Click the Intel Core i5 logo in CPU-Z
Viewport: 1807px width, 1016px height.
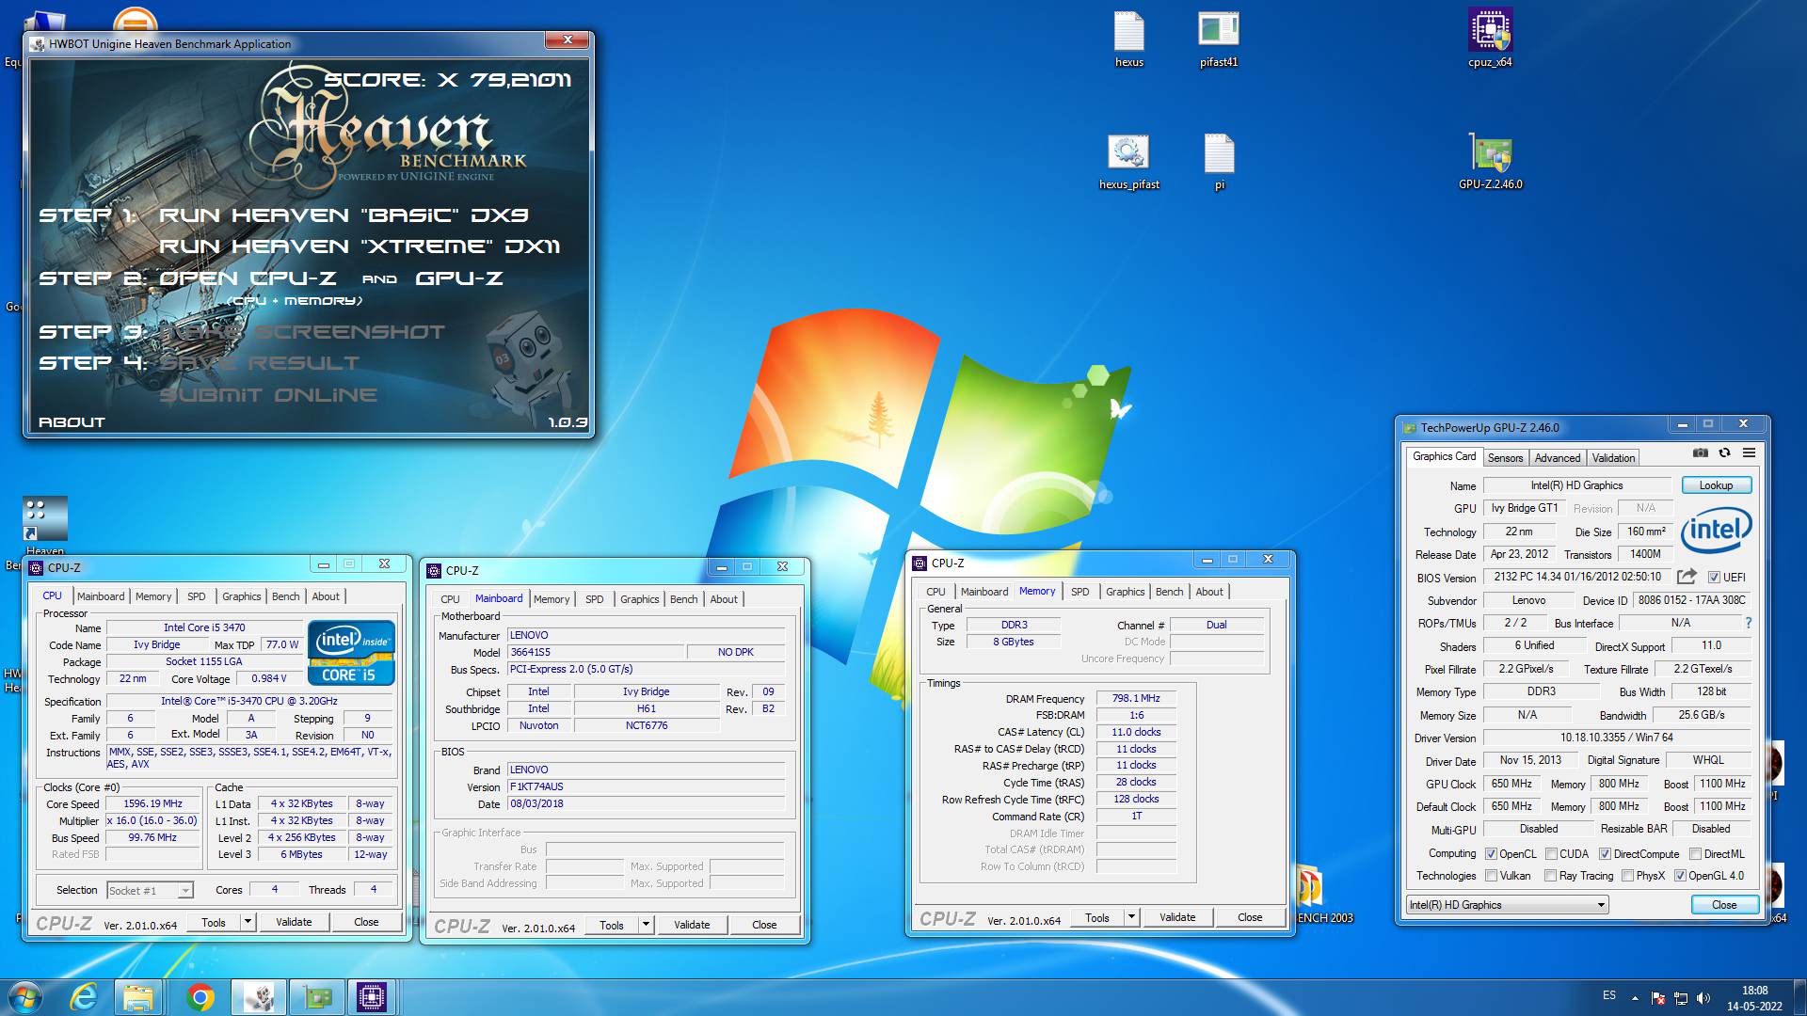click(351, 652)
